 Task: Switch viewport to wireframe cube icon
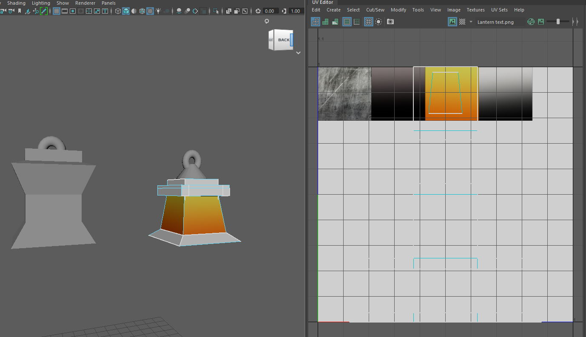tap(118, 11)
